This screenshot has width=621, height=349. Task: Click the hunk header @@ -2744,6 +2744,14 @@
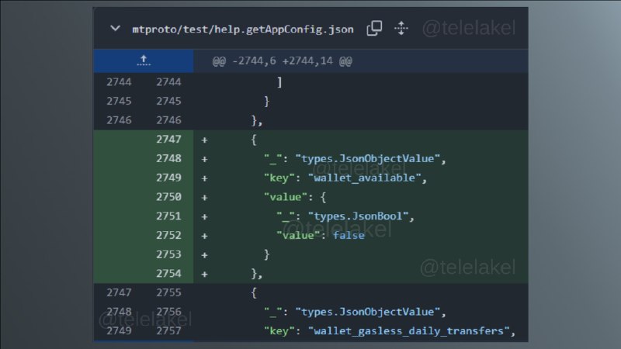click(x=282, y=61)
